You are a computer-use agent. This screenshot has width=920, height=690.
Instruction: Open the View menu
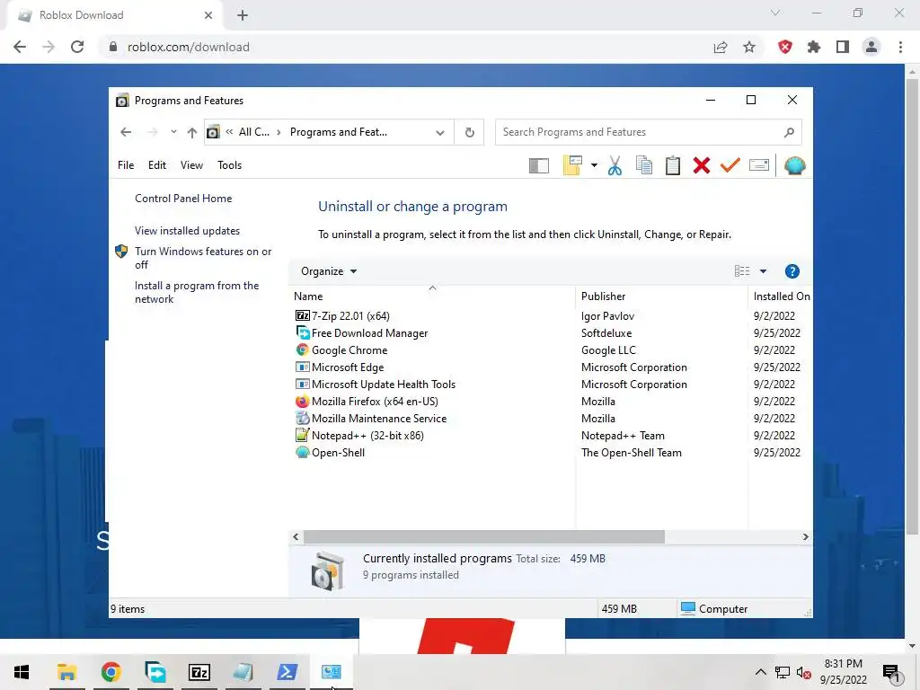(191, 165)
